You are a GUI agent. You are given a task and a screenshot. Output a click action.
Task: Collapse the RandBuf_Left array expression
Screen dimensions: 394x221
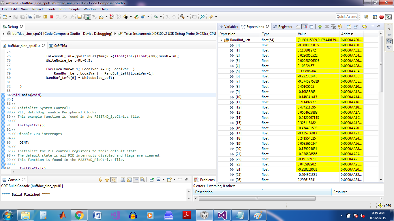pos(222,40)
